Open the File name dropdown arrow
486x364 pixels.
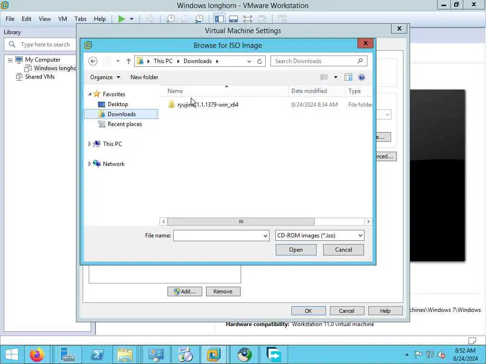click(x=266, y=236)
